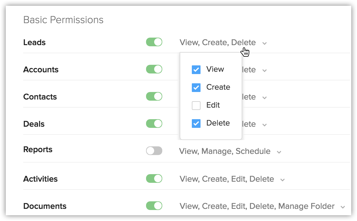This screenshot has width=357, height=221.
Task: Open the Deals permissions dropdown chevron
Action: pos(264,125)
